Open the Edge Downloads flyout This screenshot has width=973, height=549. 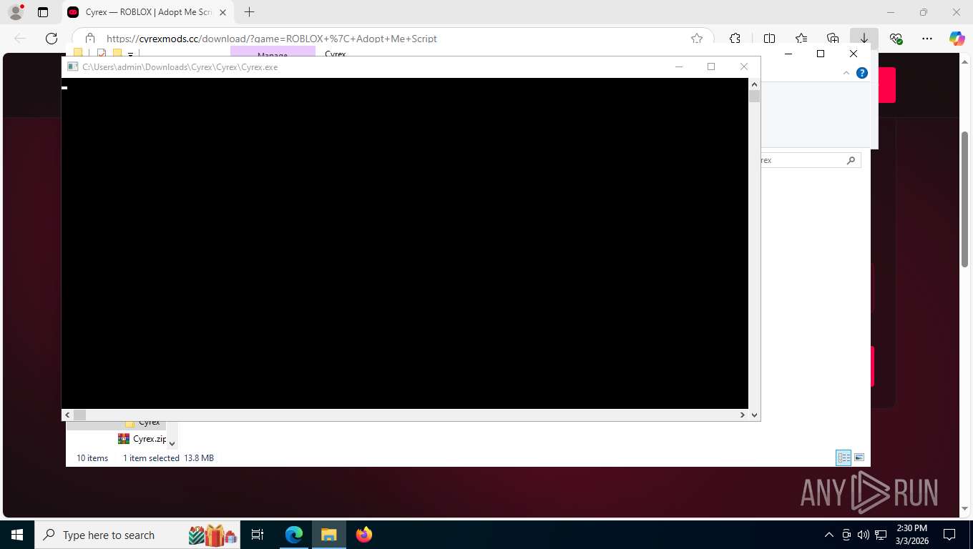864,39
